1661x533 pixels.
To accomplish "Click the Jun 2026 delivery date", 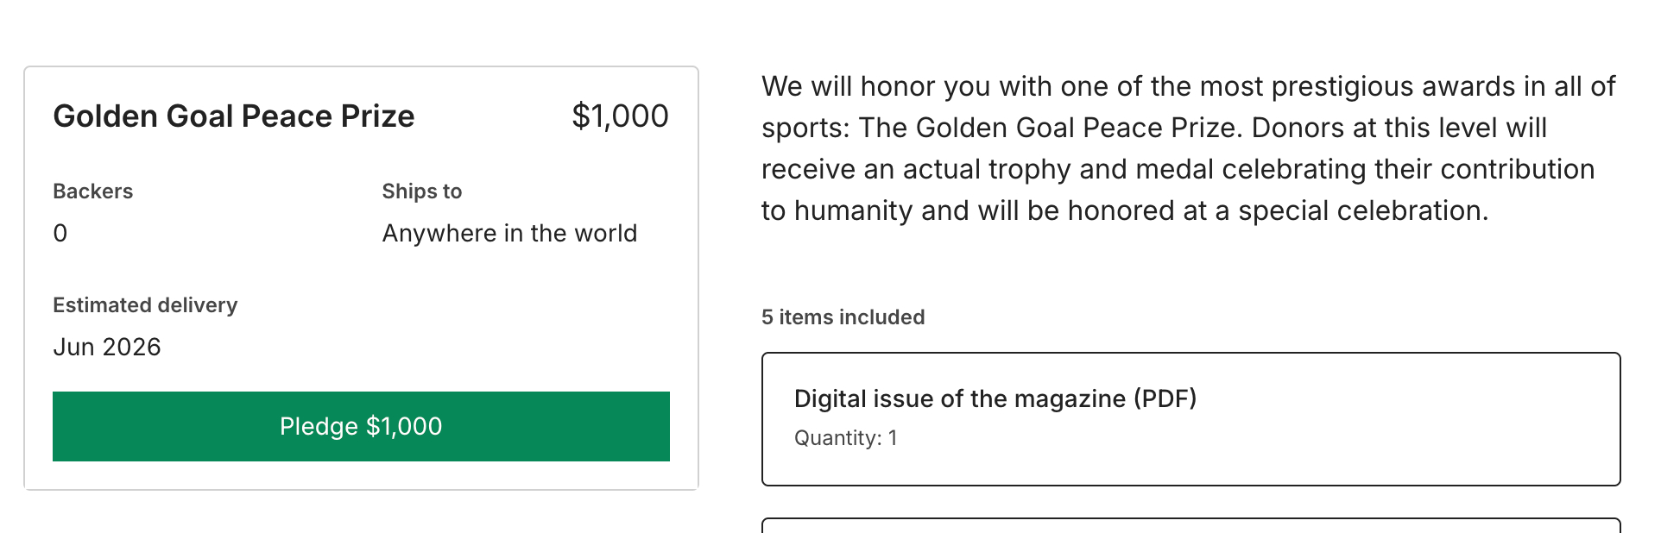I will [x=107, y=347].
